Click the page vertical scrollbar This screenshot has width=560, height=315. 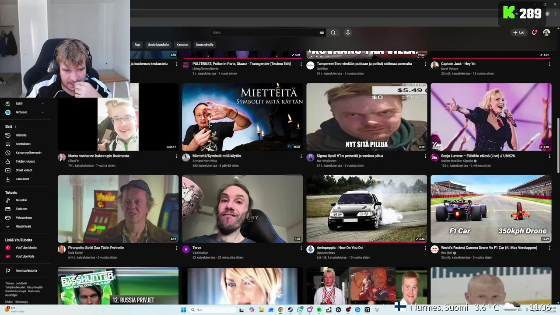[557, 146]
